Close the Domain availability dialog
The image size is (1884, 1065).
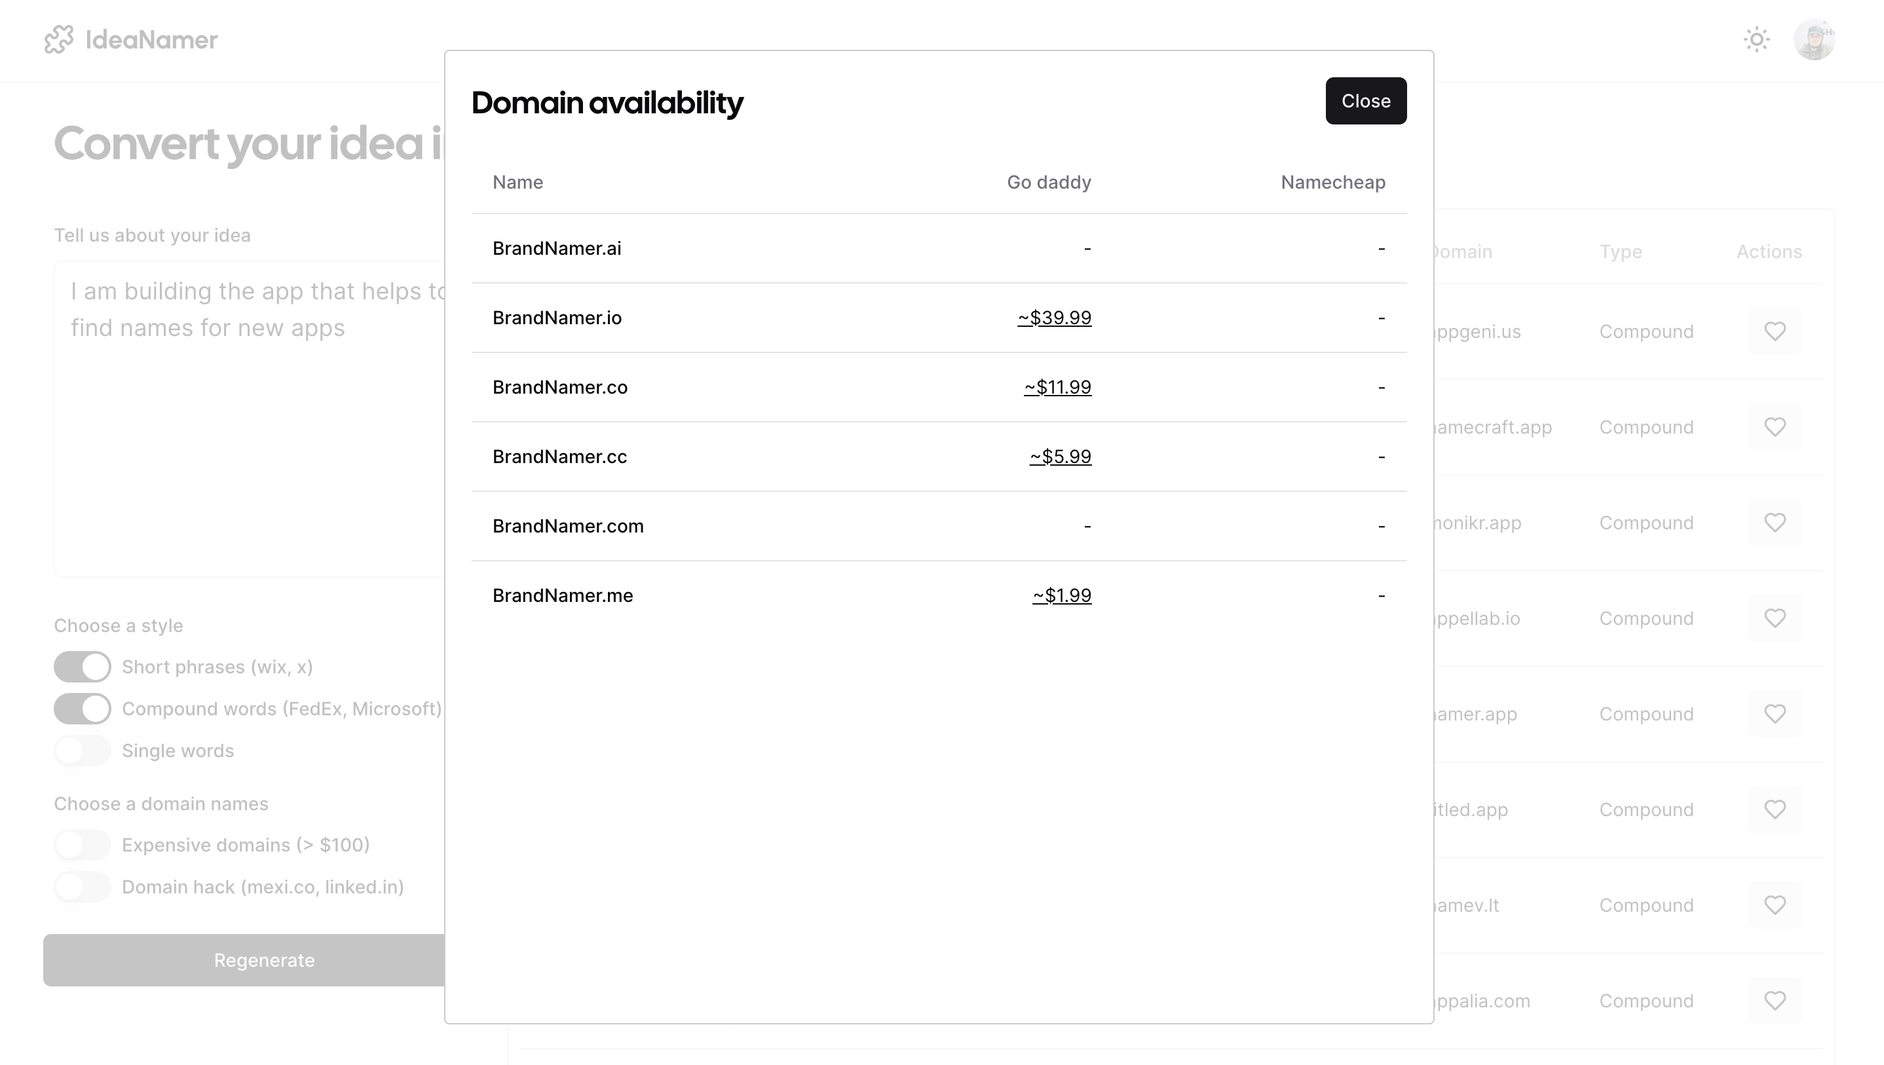click(x=1365, y=101)
